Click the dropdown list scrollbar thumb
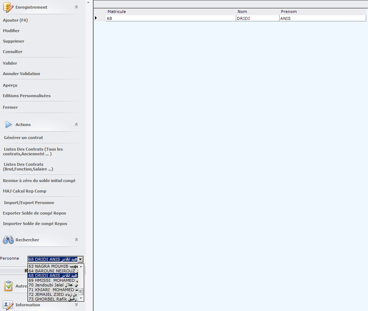The height and width of the screenshot is (311, 368). (x=81, y=292)
